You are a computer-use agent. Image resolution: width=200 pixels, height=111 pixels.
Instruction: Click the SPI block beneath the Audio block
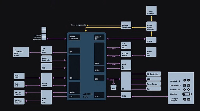[x=74, y=97]
